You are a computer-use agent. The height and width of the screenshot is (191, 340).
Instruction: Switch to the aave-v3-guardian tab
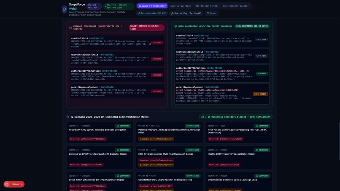coord(181,6)
